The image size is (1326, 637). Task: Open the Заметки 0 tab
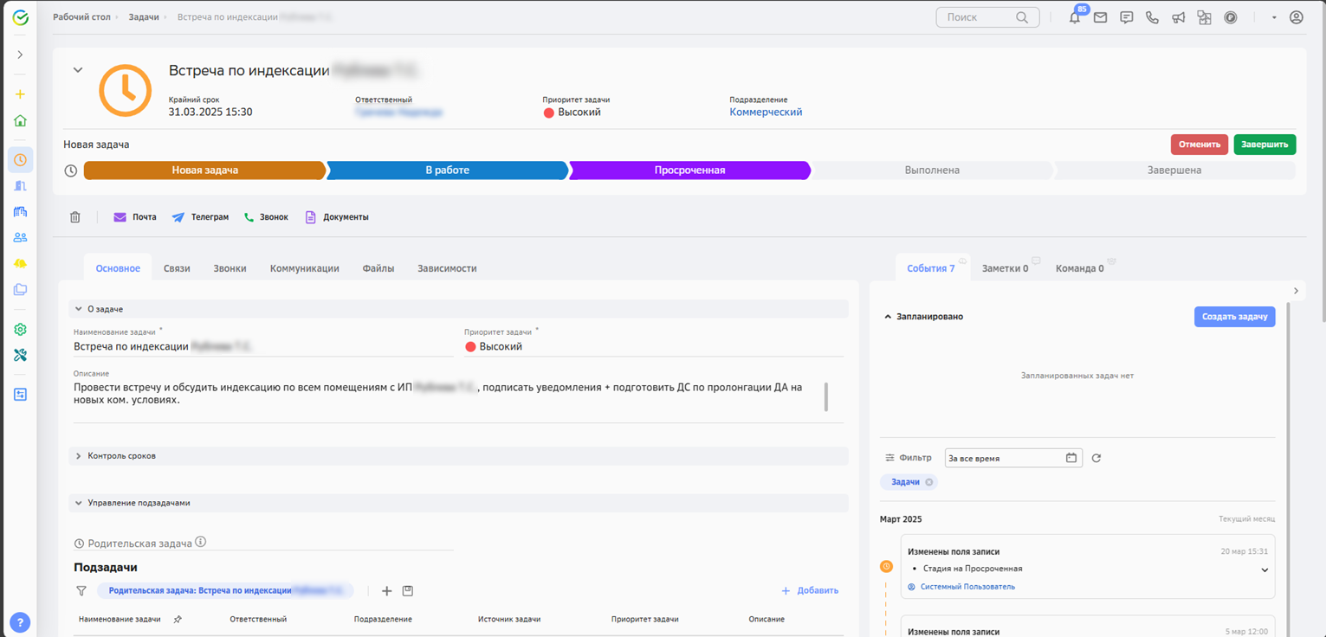(1005, 268)
